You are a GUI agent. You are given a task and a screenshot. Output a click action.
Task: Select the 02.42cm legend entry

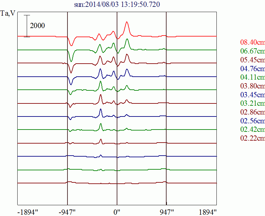tap(253, 130)
